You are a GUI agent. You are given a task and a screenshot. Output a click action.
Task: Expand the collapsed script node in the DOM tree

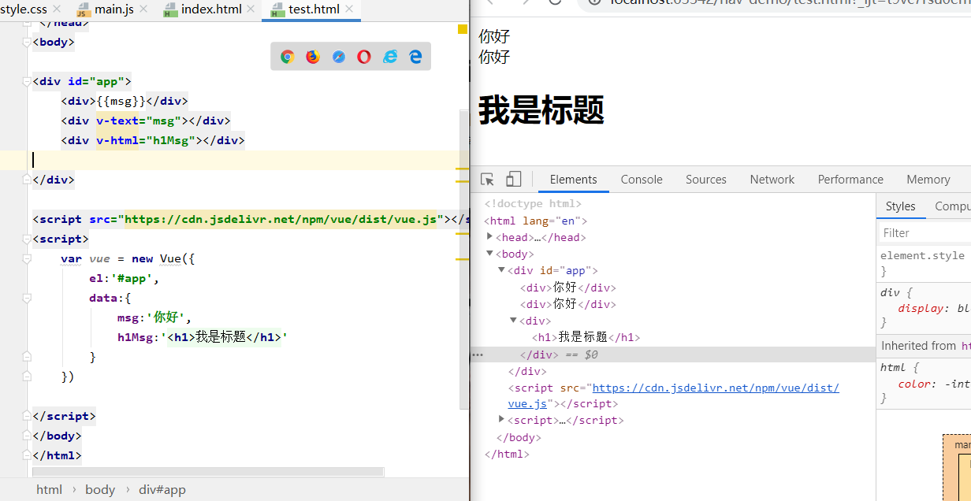tap(502, 419)
